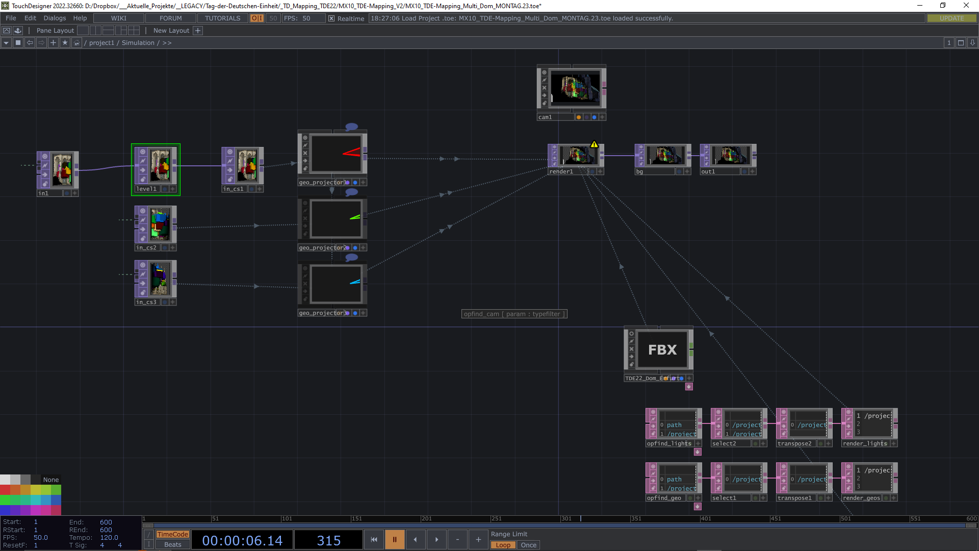The image size is (979, 551).
Task: Click the warning triangle on render1 node
Action: [x=594, y=144]
